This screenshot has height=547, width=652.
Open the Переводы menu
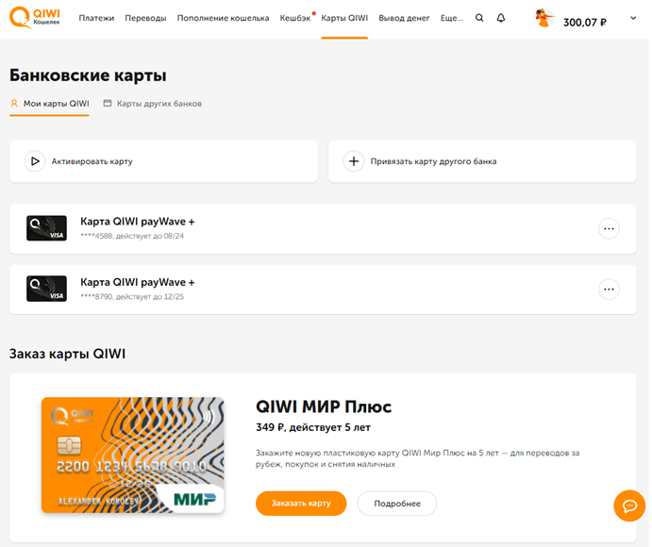[145, 18]
